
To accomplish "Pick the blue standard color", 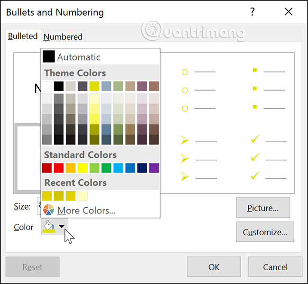I will coord(130,168).
